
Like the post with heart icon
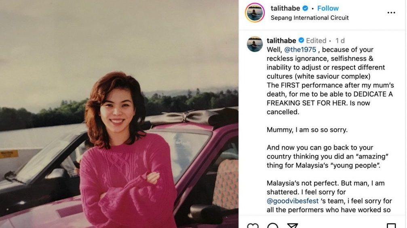click(x=253, y=226)
